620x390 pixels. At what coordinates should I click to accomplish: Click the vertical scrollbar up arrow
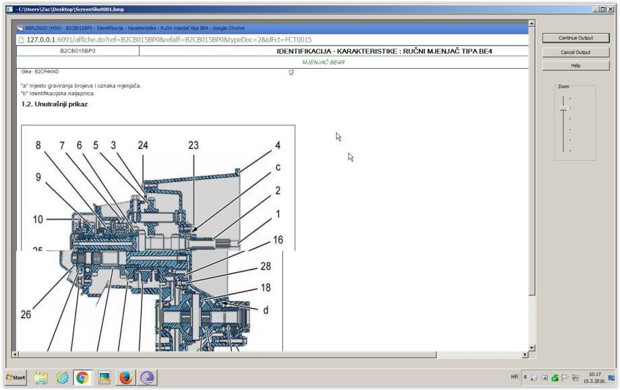[x=532, y=24]
